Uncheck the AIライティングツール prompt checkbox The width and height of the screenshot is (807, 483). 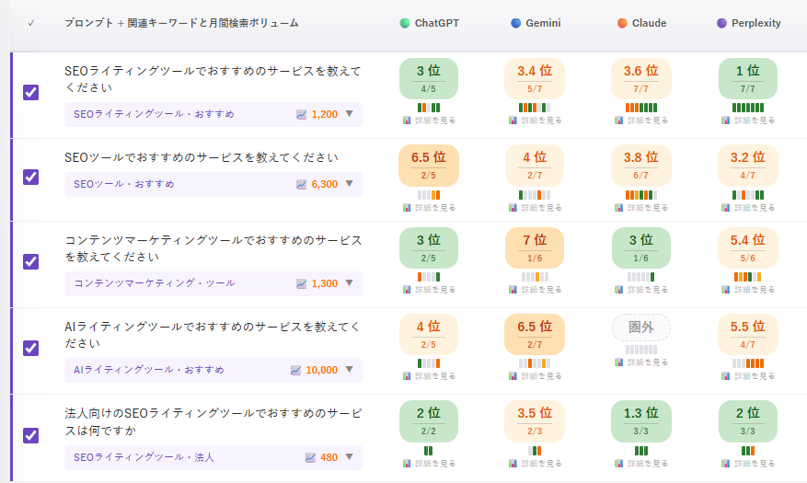point(31,348)
